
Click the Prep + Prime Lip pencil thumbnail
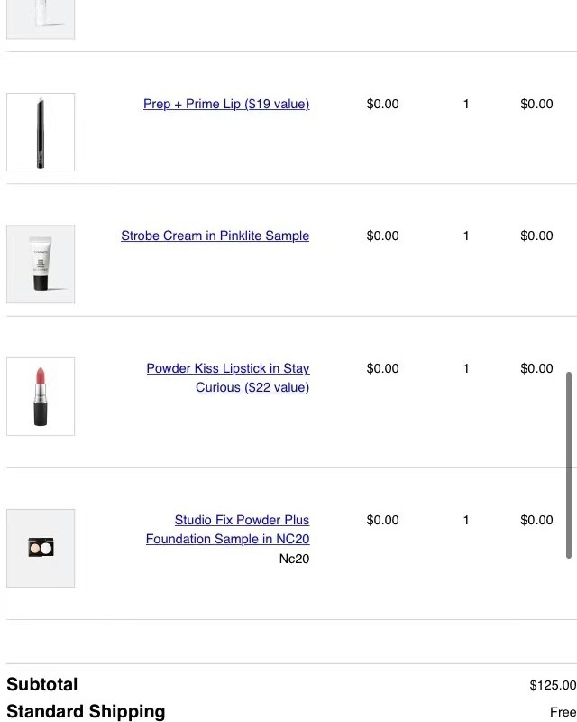[x=41, y=132]
